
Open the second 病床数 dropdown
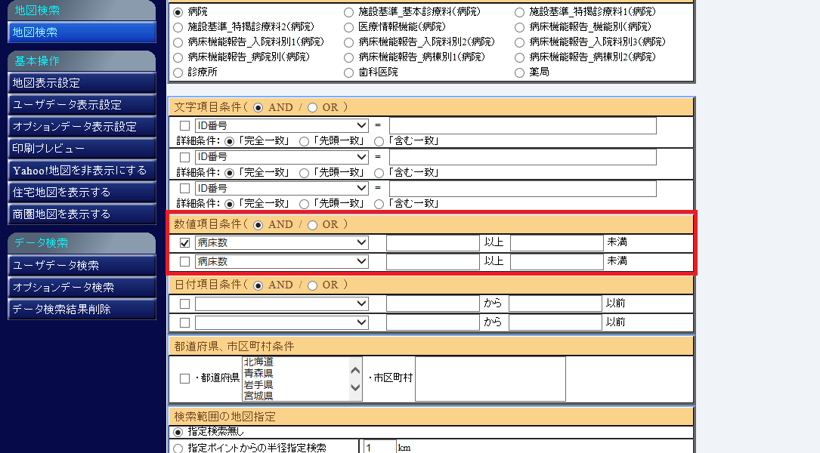282,262
